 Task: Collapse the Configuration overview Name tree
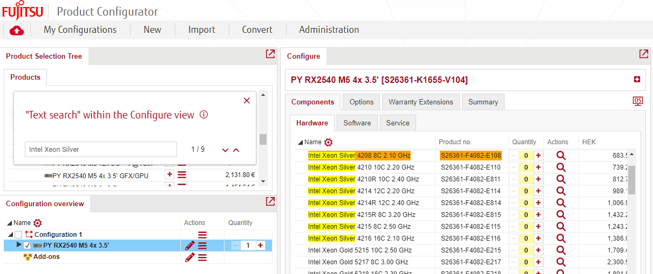coord(10,223)
